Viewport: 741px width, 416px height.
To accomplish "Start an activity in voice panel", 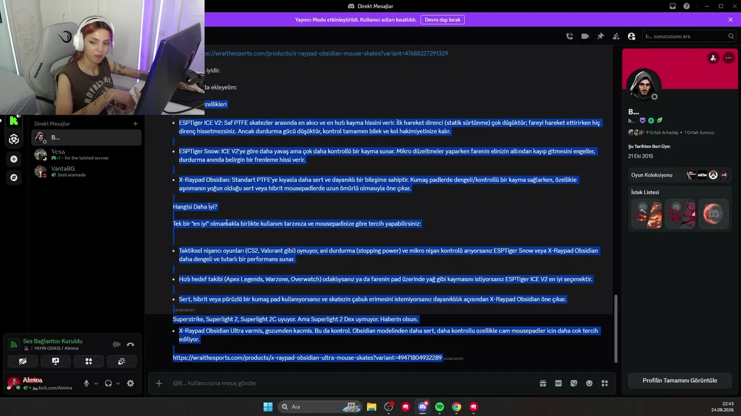I will click(x=89, y=361).
